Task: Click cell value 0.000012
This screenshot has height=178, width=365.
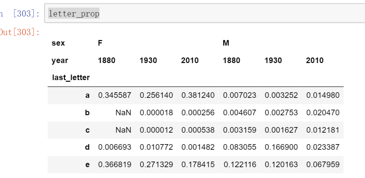Action: pos(156,130)
